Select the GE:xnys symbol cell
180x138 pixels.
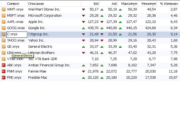pyautogui.click(x=13, y=47)
